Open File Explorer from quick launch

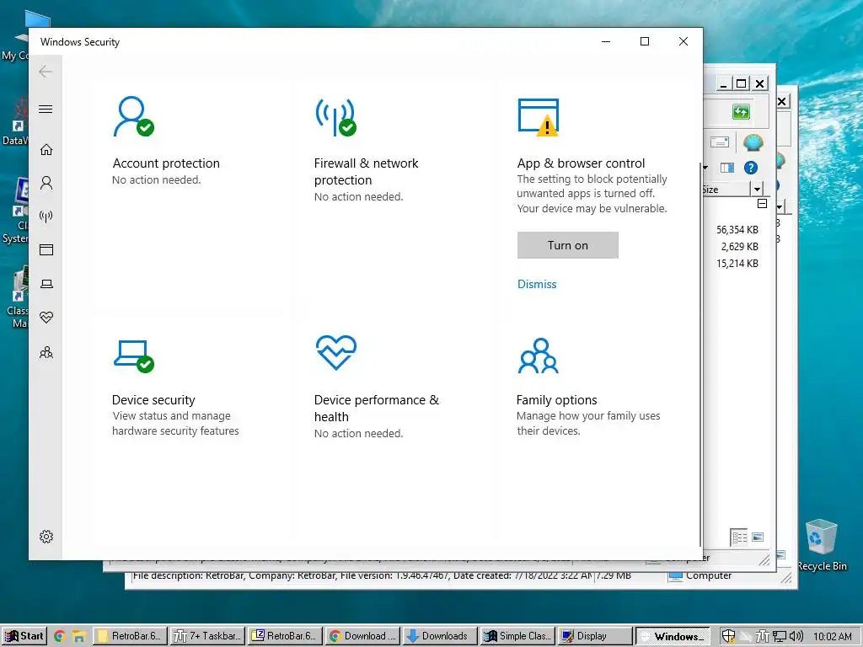pos(78,637)
